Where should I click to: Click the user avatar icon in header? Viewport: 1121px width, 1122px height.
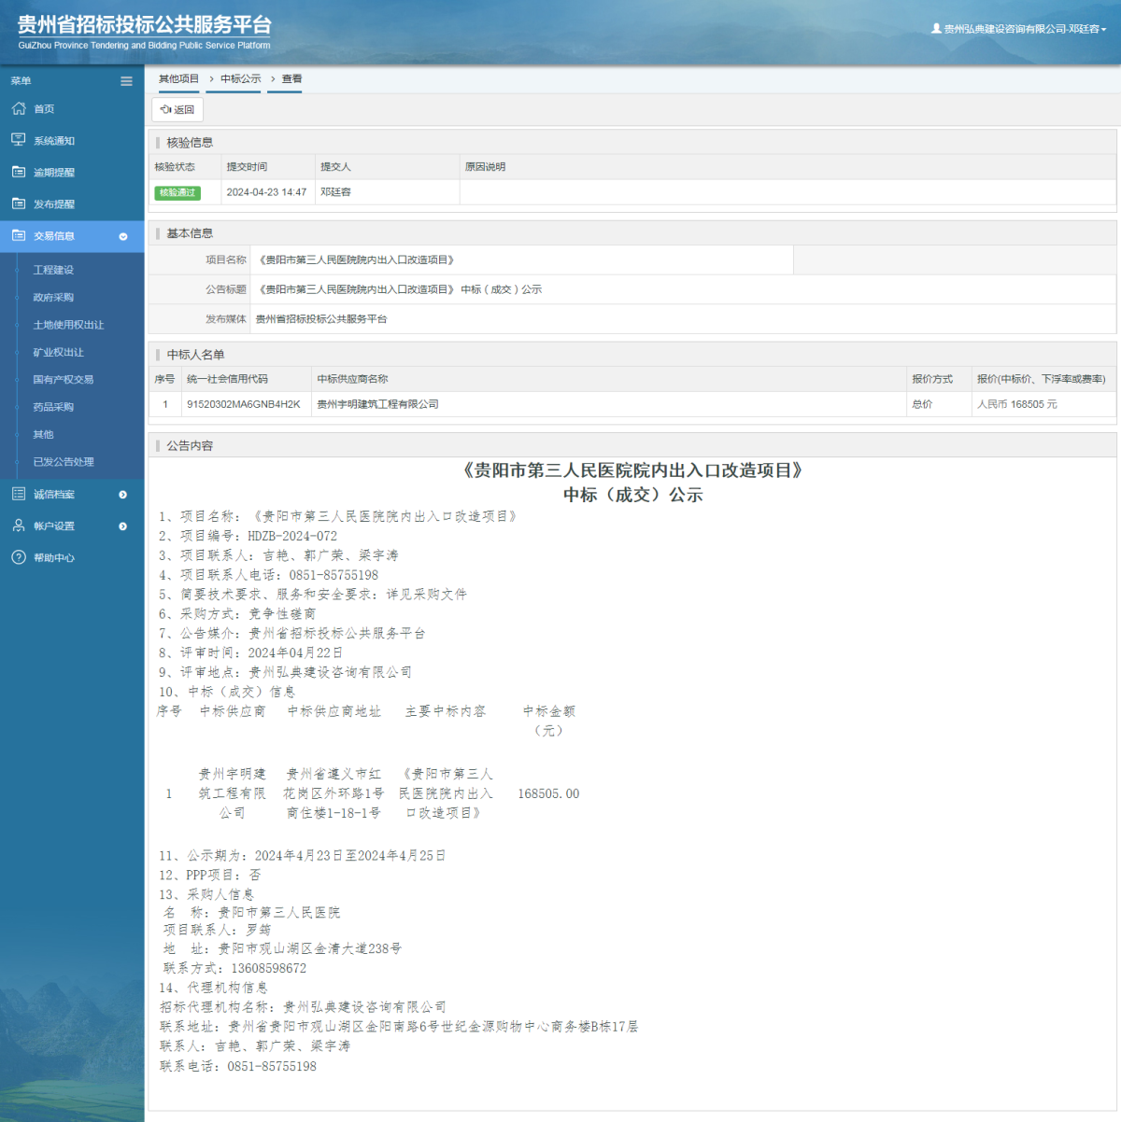[x=936, y=29]
